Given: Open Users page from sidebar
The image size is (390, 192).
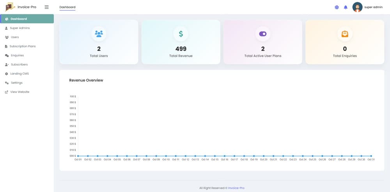Looking at the screenshot, I should click(15, 37).
